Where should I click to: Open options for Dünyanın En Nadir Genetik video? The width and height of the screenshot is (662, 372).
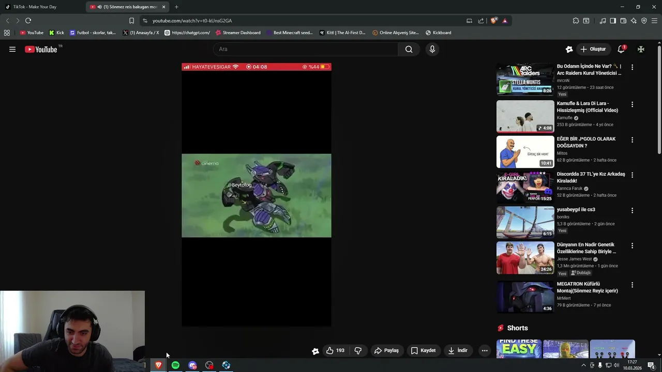[x=632, y=246]
